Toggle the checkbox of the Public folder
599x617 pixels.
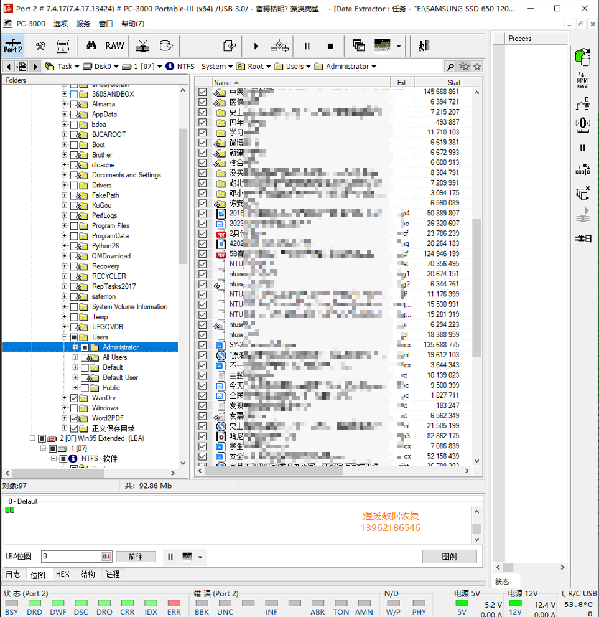click(85, 388)
